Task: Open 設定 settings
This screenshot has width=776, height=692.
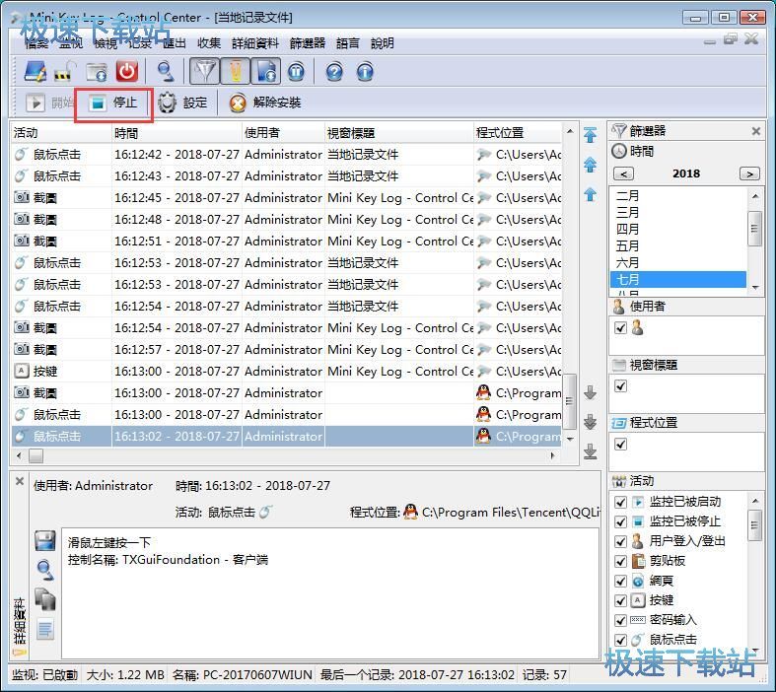Action: coord(183,103)
